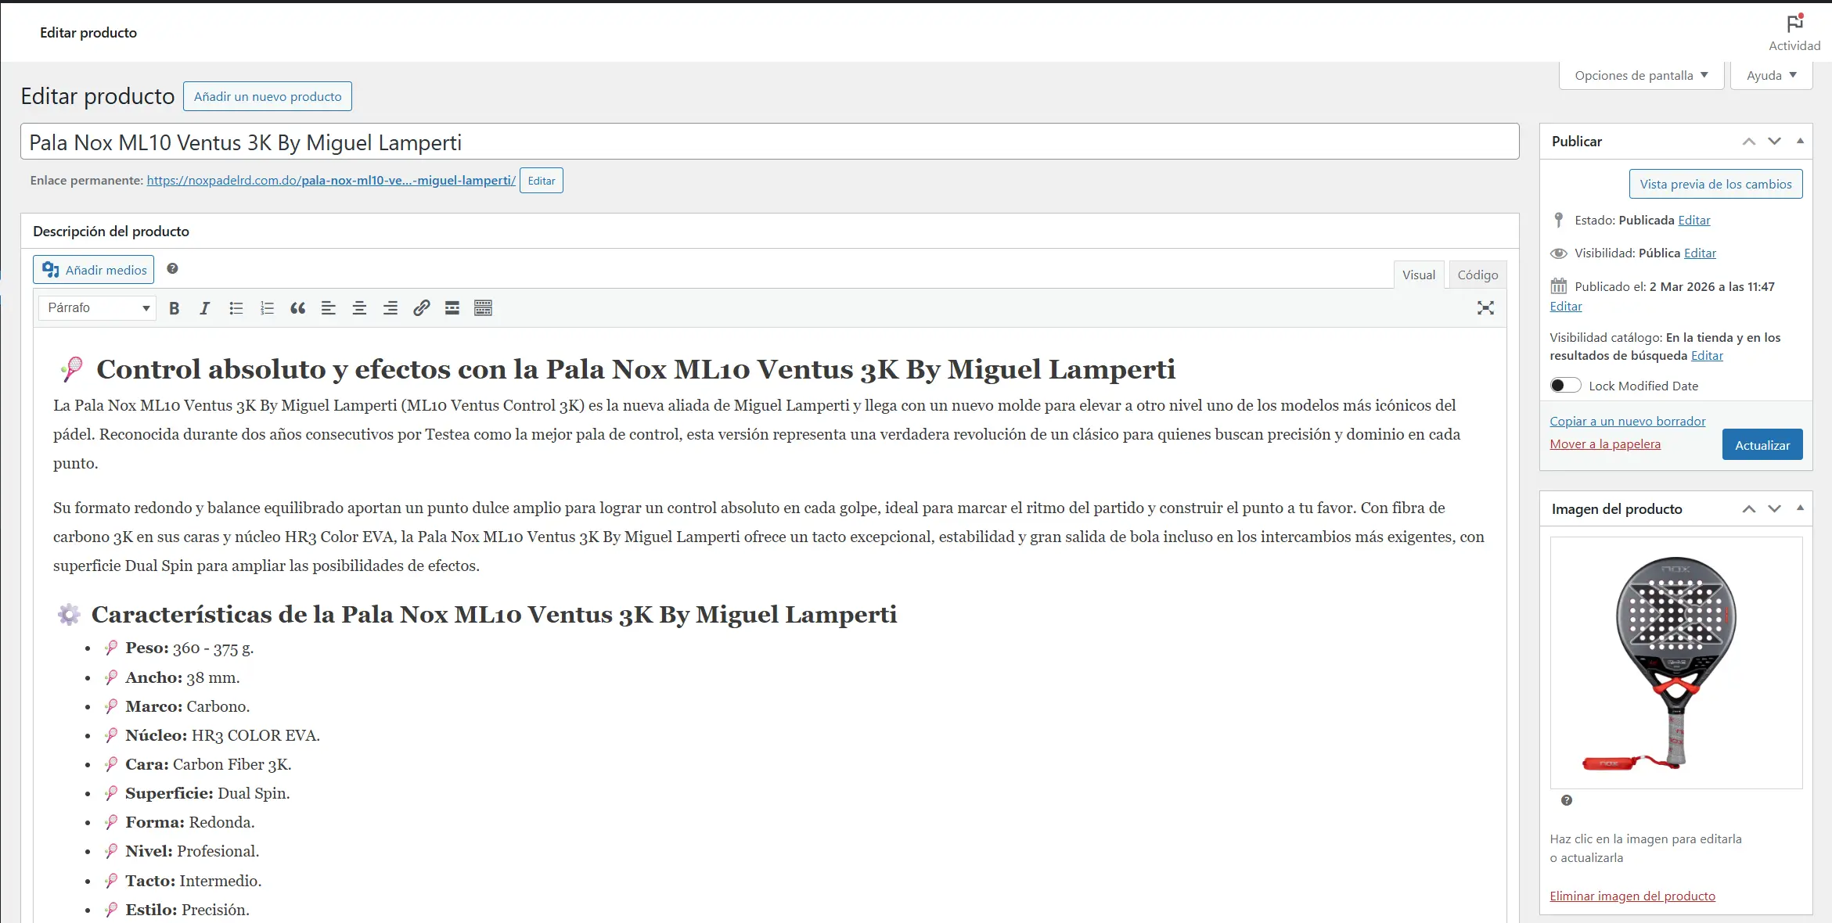Click Mover a la papelera
Screen dimensions: 1832x923
coord(1605,444)
